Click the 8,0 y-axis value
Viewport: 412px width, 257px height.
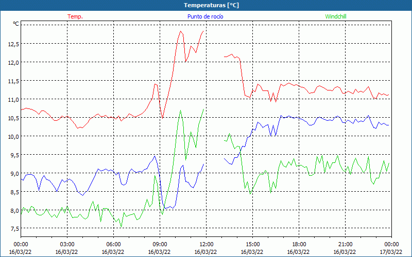click(15, 211)
